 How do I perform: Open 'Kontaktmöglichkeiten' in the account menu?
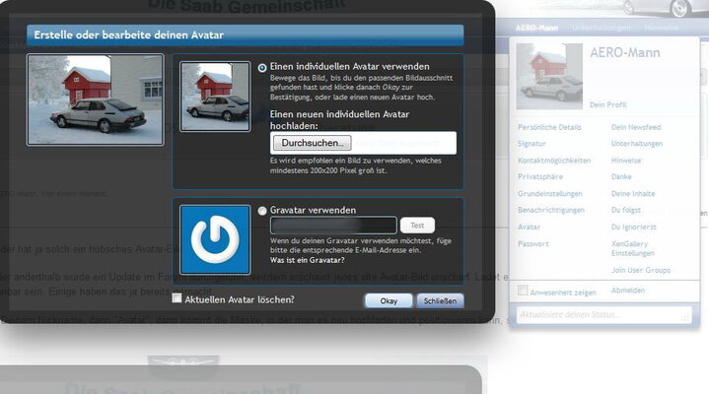pos(554,161)
